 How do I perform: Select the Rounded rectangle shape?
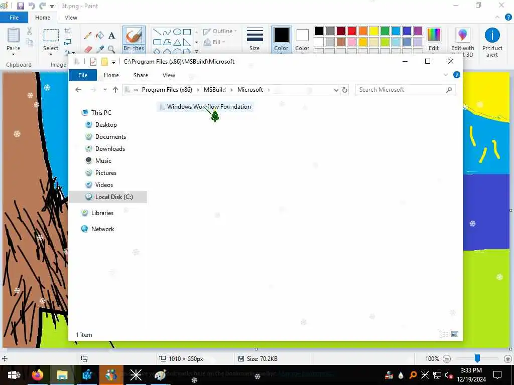[x=157, y=42]
